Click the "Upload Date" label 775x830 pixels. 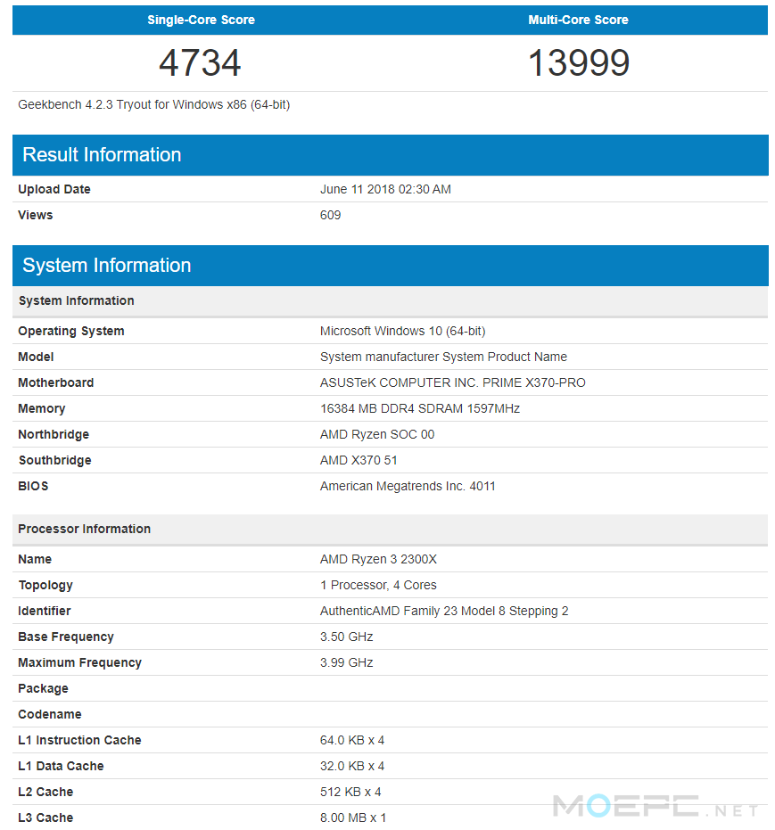click(54, 190)
